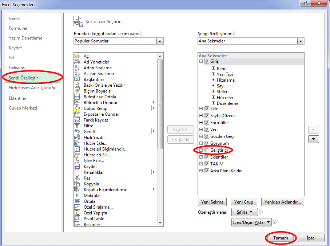Uncheck the Ekle tab checkbox
The height and width of the screenshot is (246, 330).
[207, 109]
